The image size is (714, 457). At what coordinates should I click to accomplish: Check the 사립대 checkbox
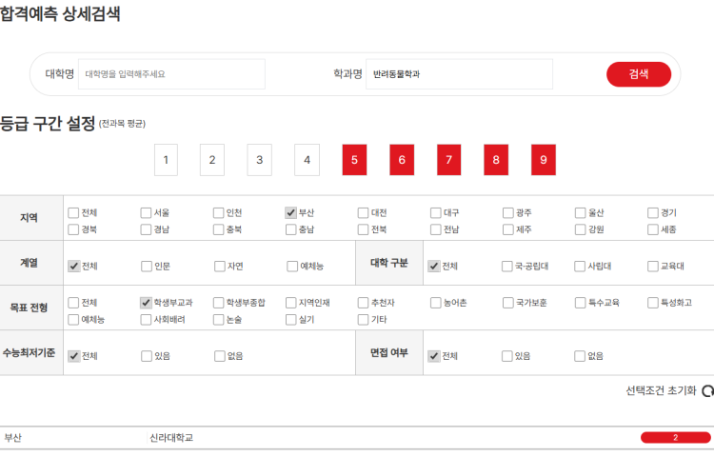[580, 267]
